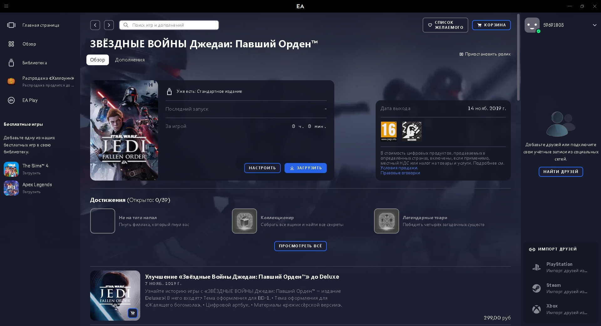
Task: Select the Не на того напал achievement icon
Action: tap(103, 221)
